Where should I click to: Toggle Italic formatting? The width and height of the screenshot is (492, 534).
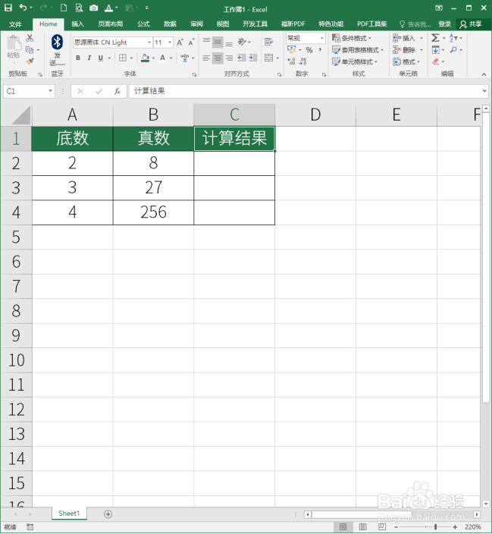89,58
